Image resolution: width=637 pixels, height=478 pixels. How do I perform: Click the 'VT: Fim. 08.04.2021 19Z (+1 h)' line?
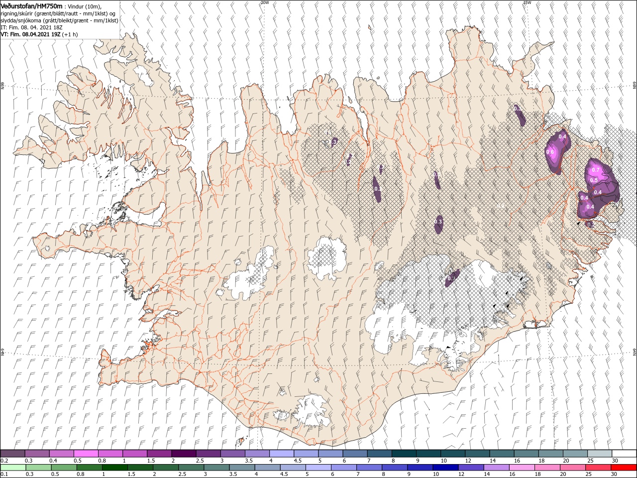point(39,34)
